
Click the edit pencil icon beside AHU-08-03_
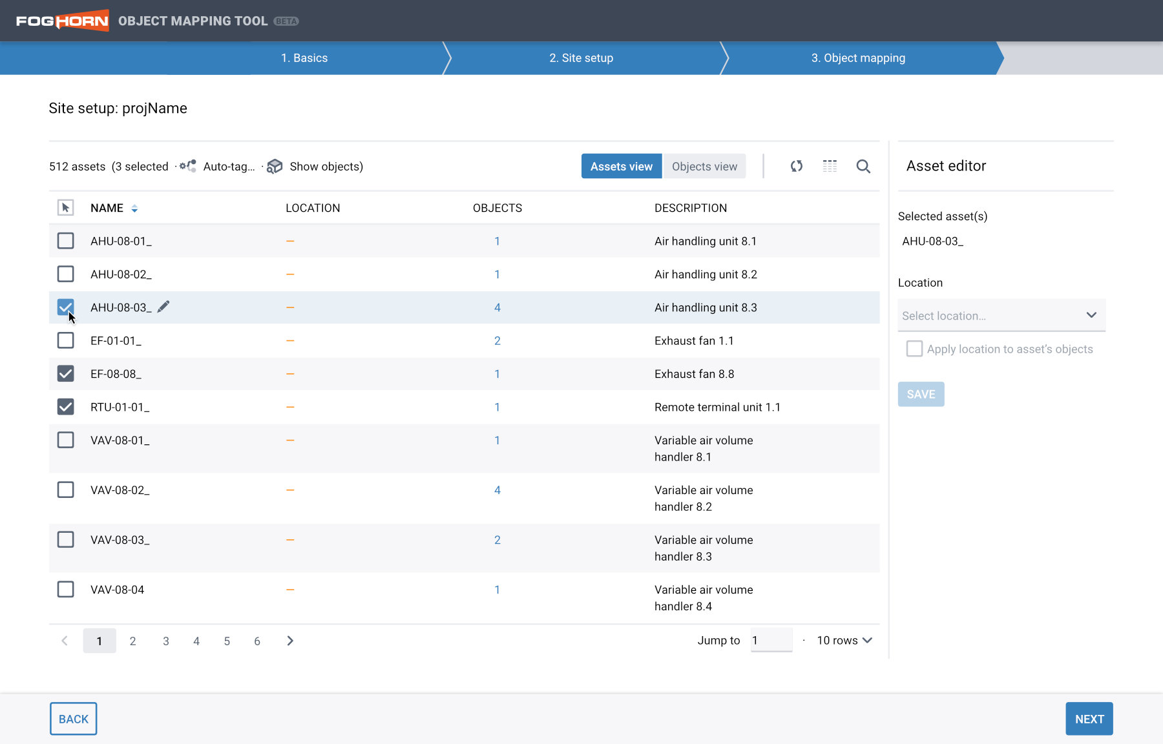pyautogui.click(x=163, y=306)
